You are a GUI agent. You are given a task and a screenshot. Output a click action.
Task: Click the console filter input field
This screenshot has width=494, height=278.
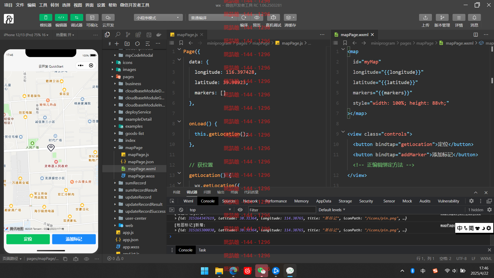(282, 210)
